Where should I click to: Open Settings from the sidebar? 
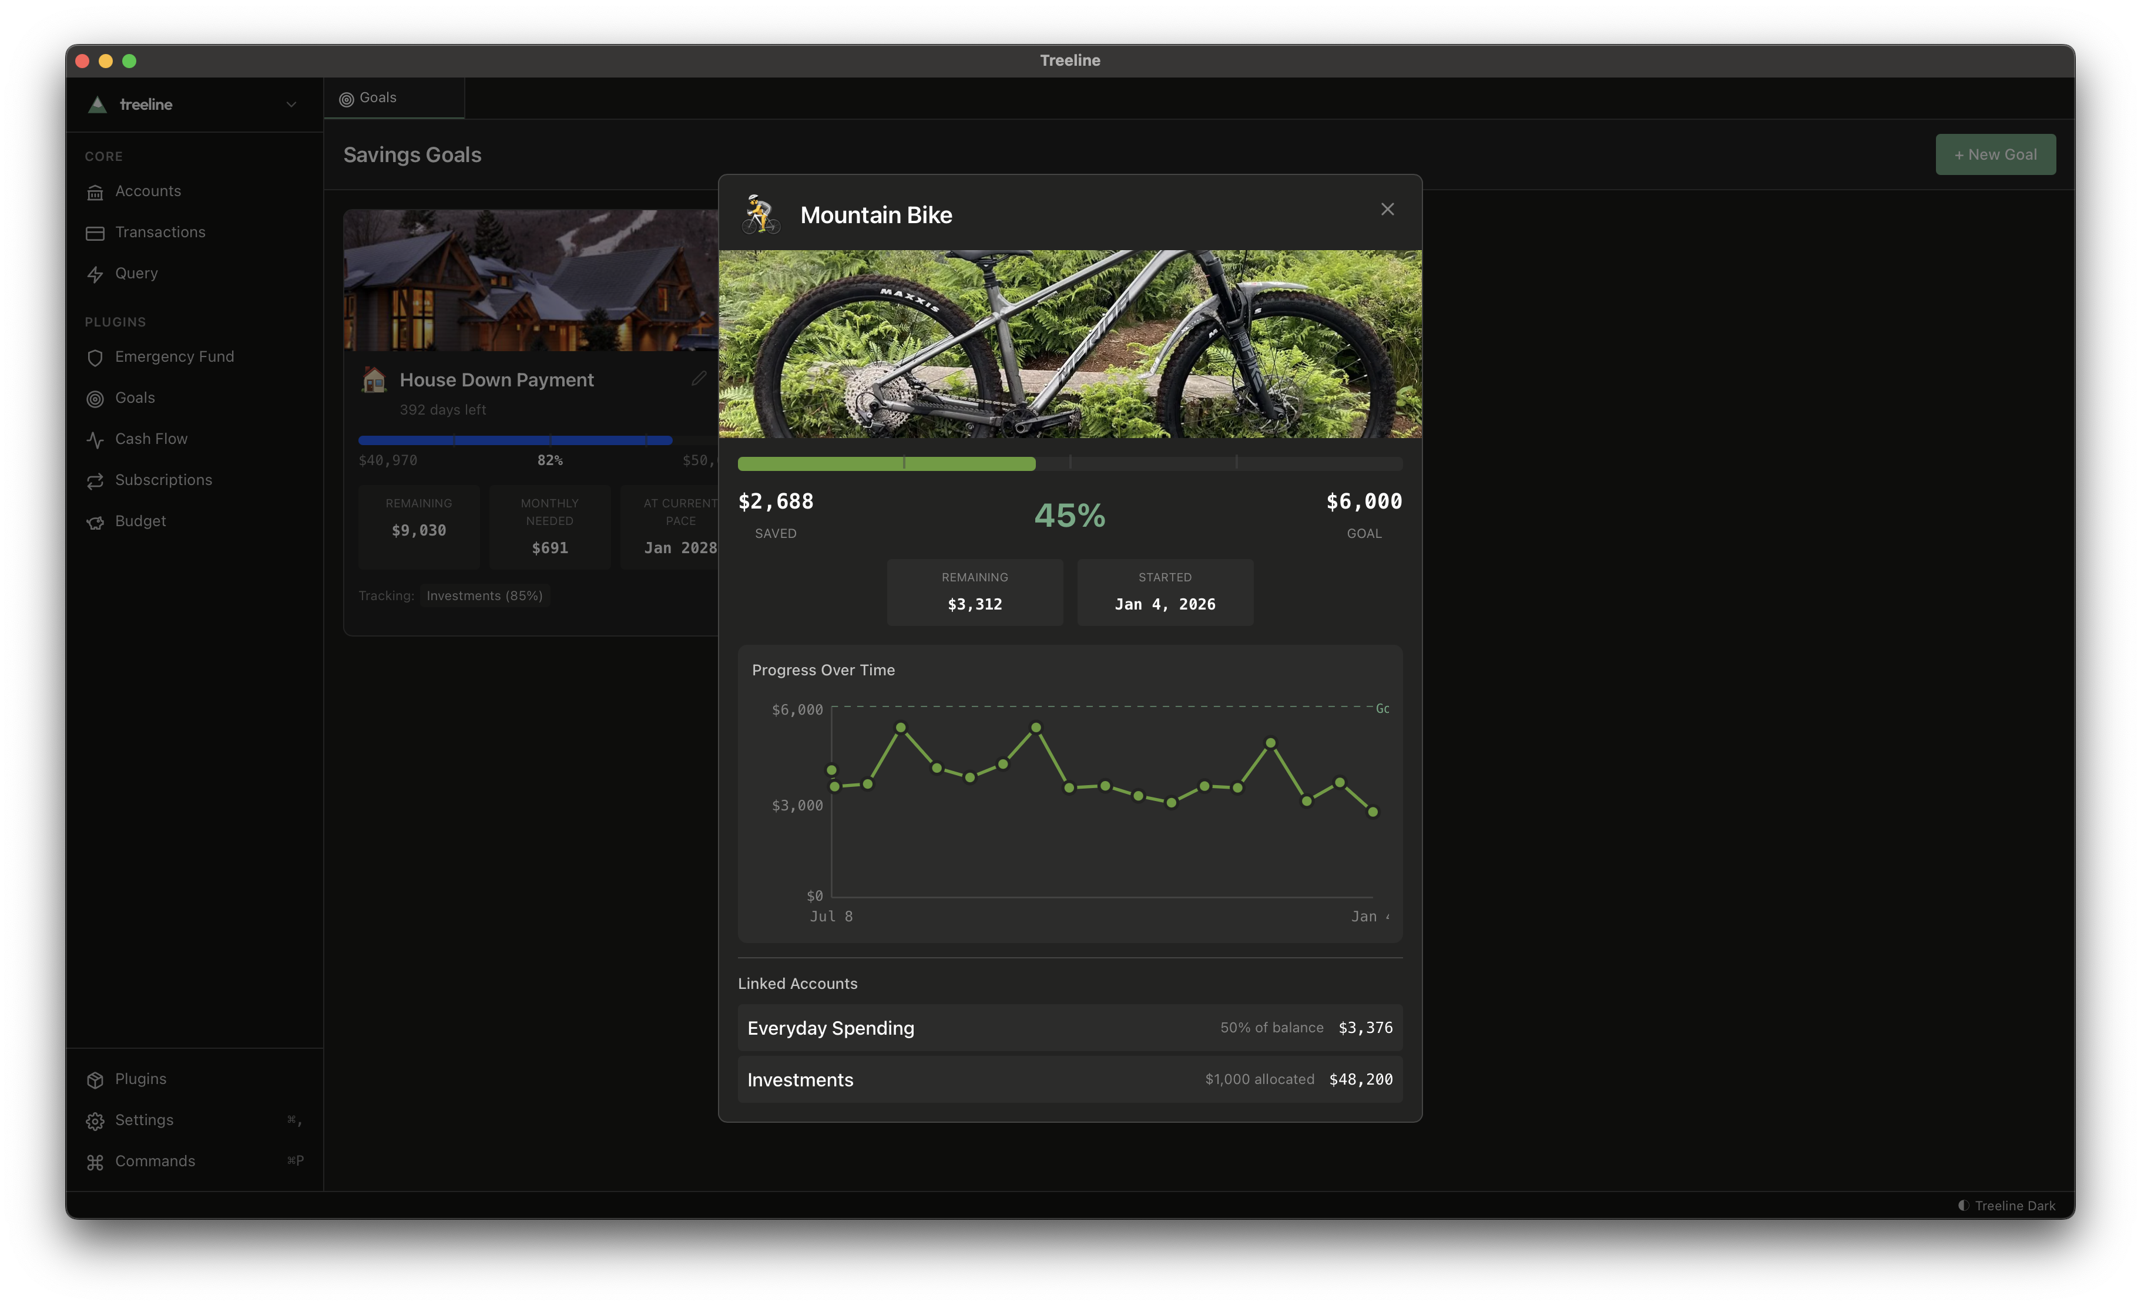point(144,1120)
